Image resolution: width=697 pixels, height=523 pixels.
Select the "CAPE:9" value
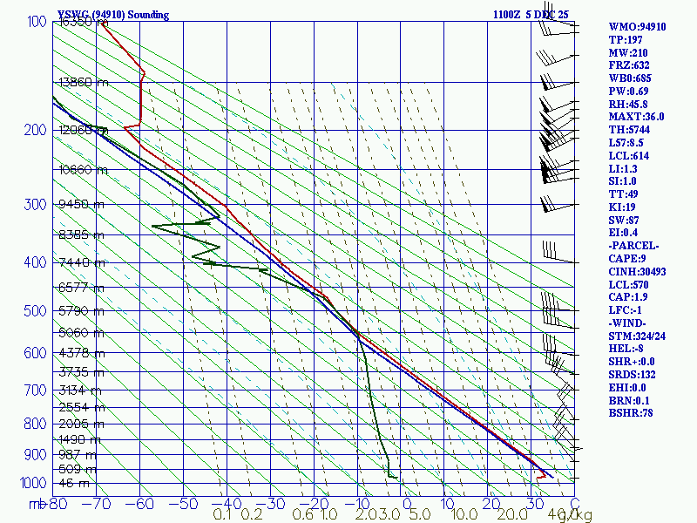coord(626,258)
